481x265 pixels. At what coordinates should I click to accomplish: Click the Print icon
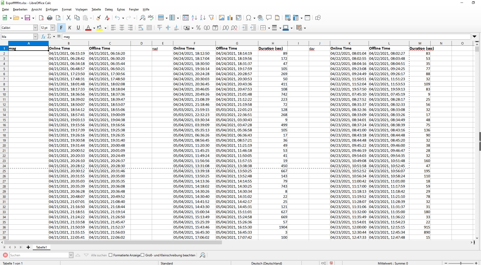point(50,18)
